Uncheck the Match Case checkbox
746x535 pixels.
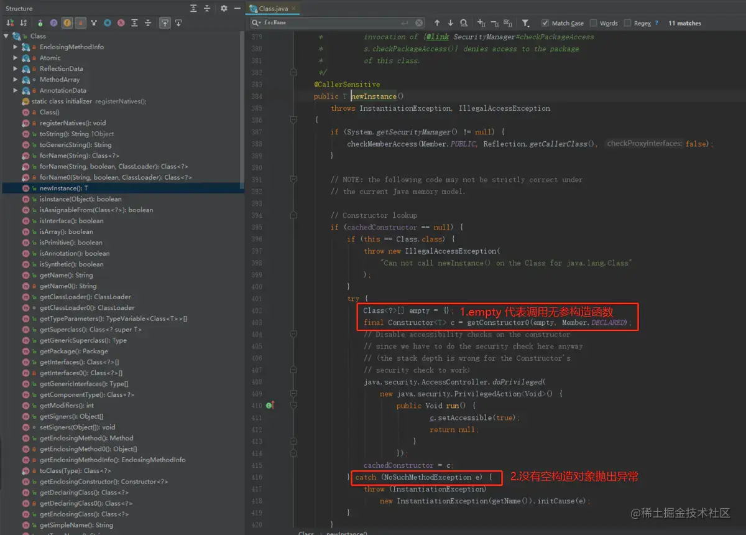545,23
